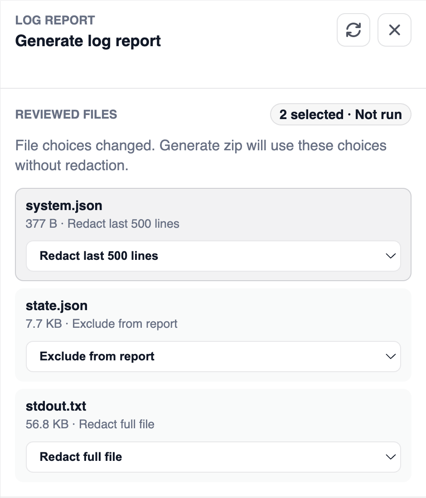Screen dimensions: 426x498
Task: Open the state.json Exclude from report dropdown
Action: [x=213, y=356]
